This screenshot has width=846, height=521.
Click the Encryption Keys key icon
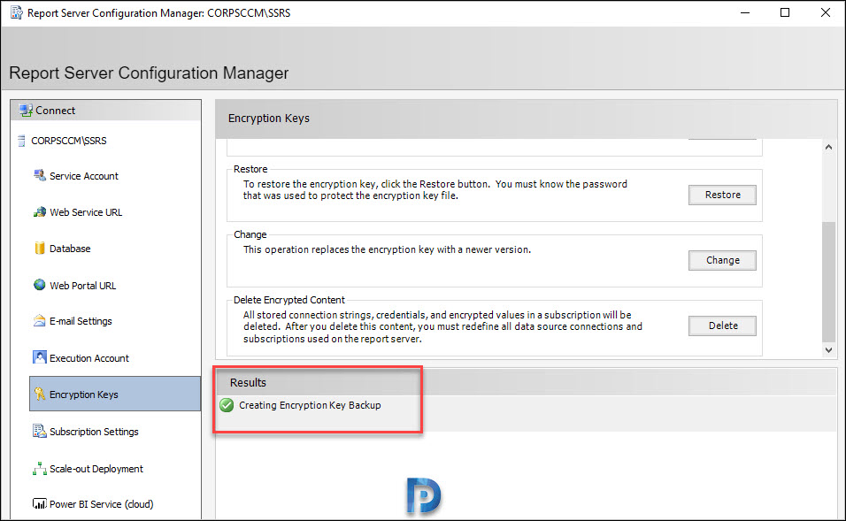click(40, 394)
